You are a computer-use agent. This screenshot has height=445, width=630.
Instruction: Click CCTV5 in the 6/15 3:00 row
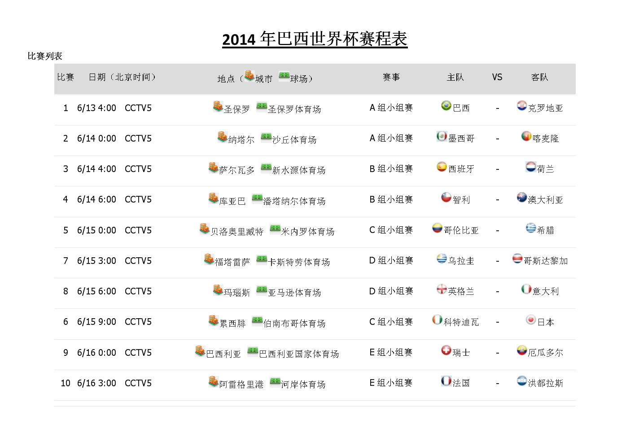click(138, 261)
